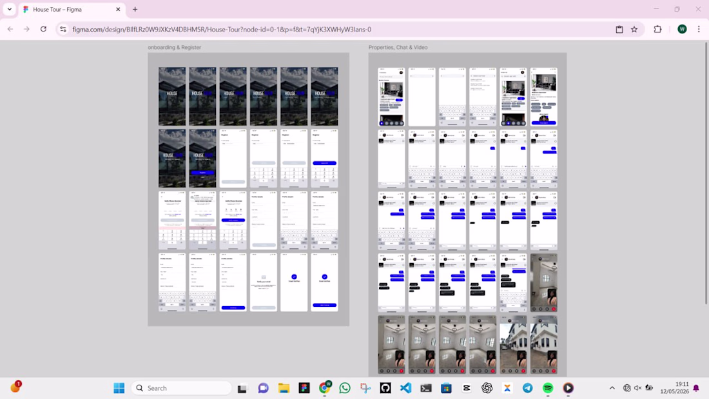Select the first property listing frame

pyautogui.click(x=392, y=97)
